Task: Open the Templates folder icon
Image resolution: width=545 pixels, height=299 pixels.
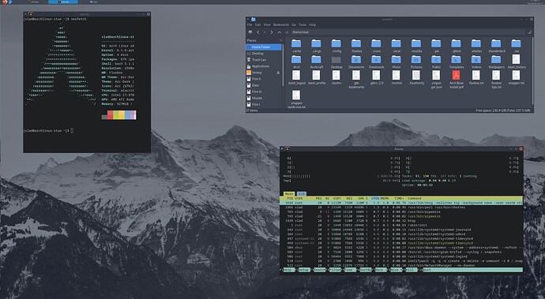Action: point(456,60)
